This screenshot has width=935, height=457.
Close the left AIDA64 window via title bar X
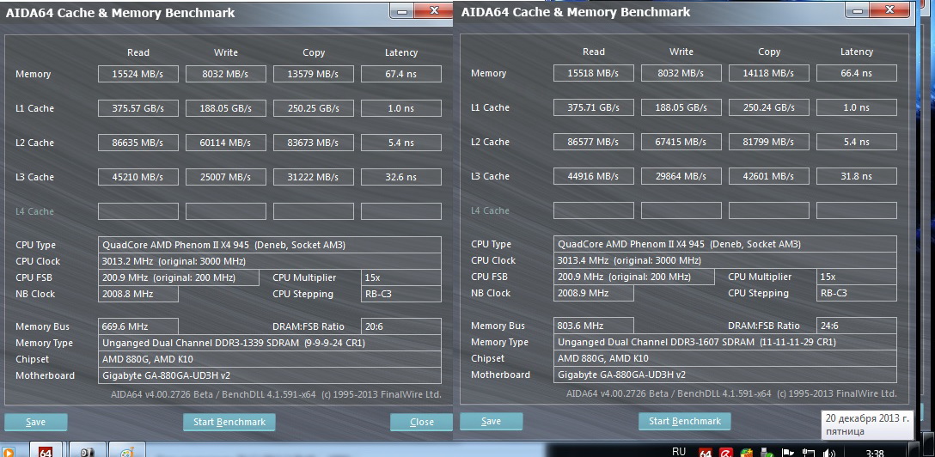point(433,10)
